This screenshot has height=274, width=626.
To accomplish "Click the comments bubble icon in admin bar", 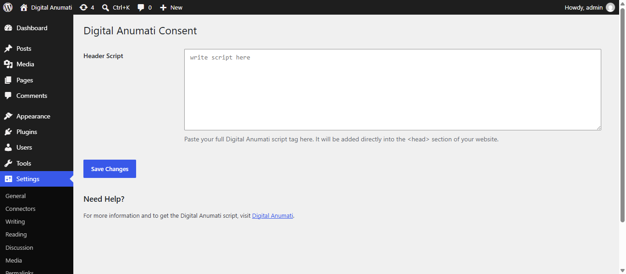I will pos(141,7).
